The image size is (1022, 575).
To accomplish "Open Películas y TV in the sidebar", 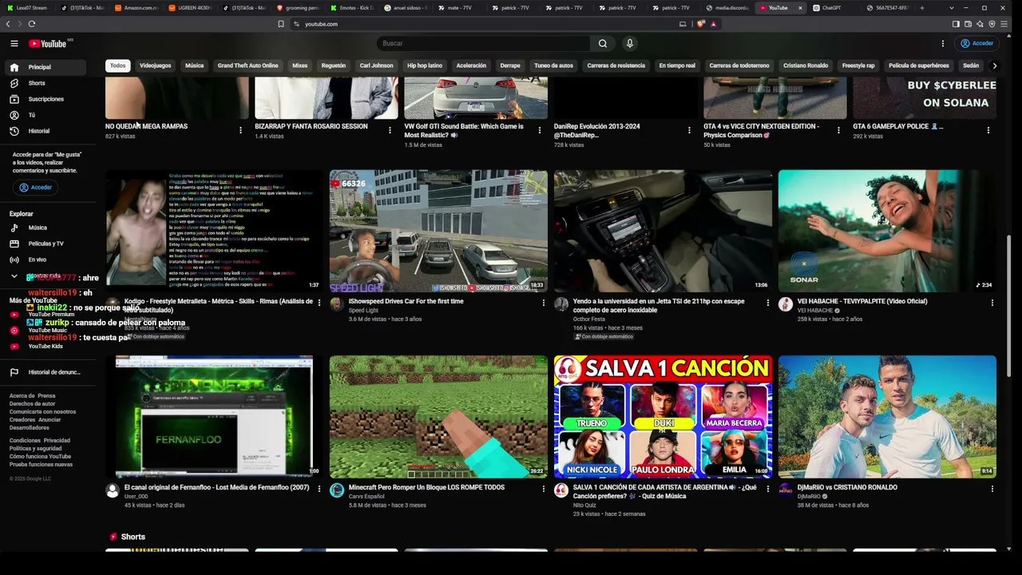I will [x=45, y=244].
